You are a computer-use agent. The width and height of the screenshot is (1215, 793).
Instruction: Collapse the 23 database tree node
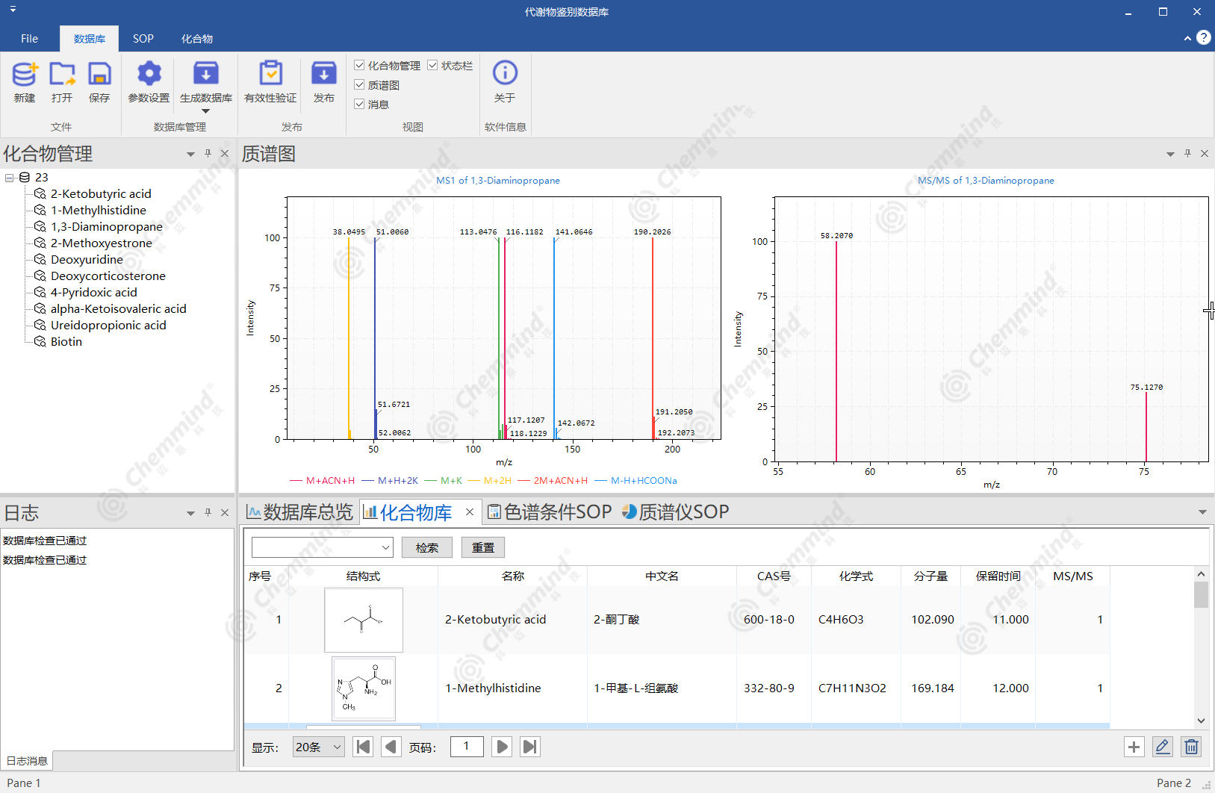9,178
